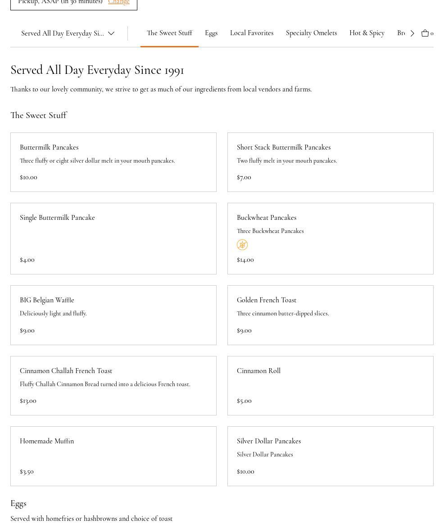The width and height of the screenshot is (444, 529).
Task: Open the shopping bag cart icon
Action: (x=425, y=33)
